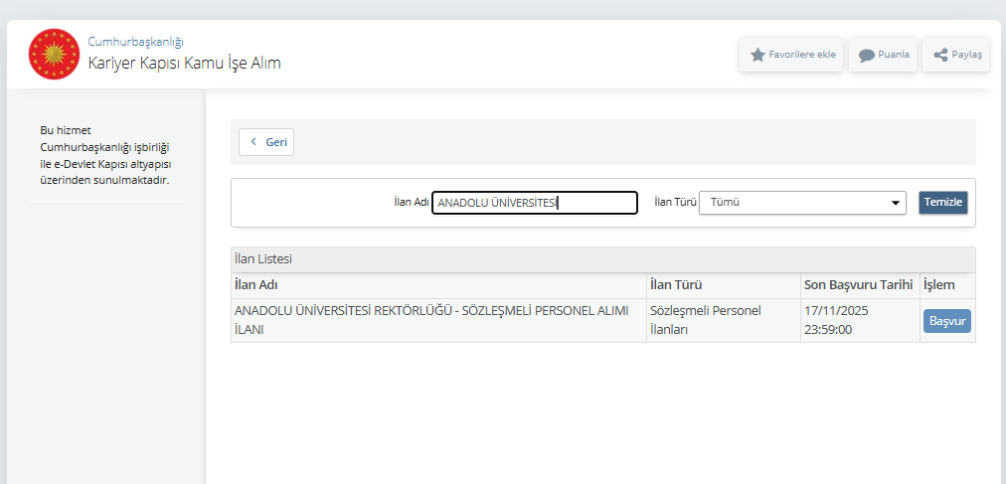
Task: Expand the İlan Türü dropdown showing Tümü
Action: [x=802, y=203]
